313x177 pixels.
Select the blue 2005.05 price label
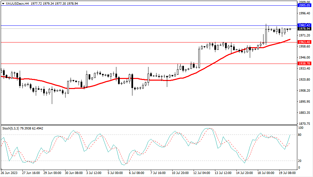[x=304, y=5]
